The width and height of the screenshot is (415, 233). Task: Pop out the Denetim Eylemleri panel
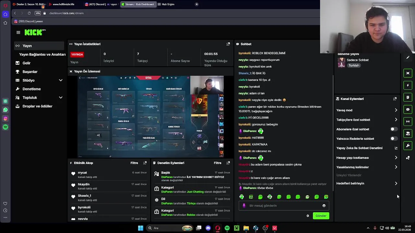(x=228, y=163)
